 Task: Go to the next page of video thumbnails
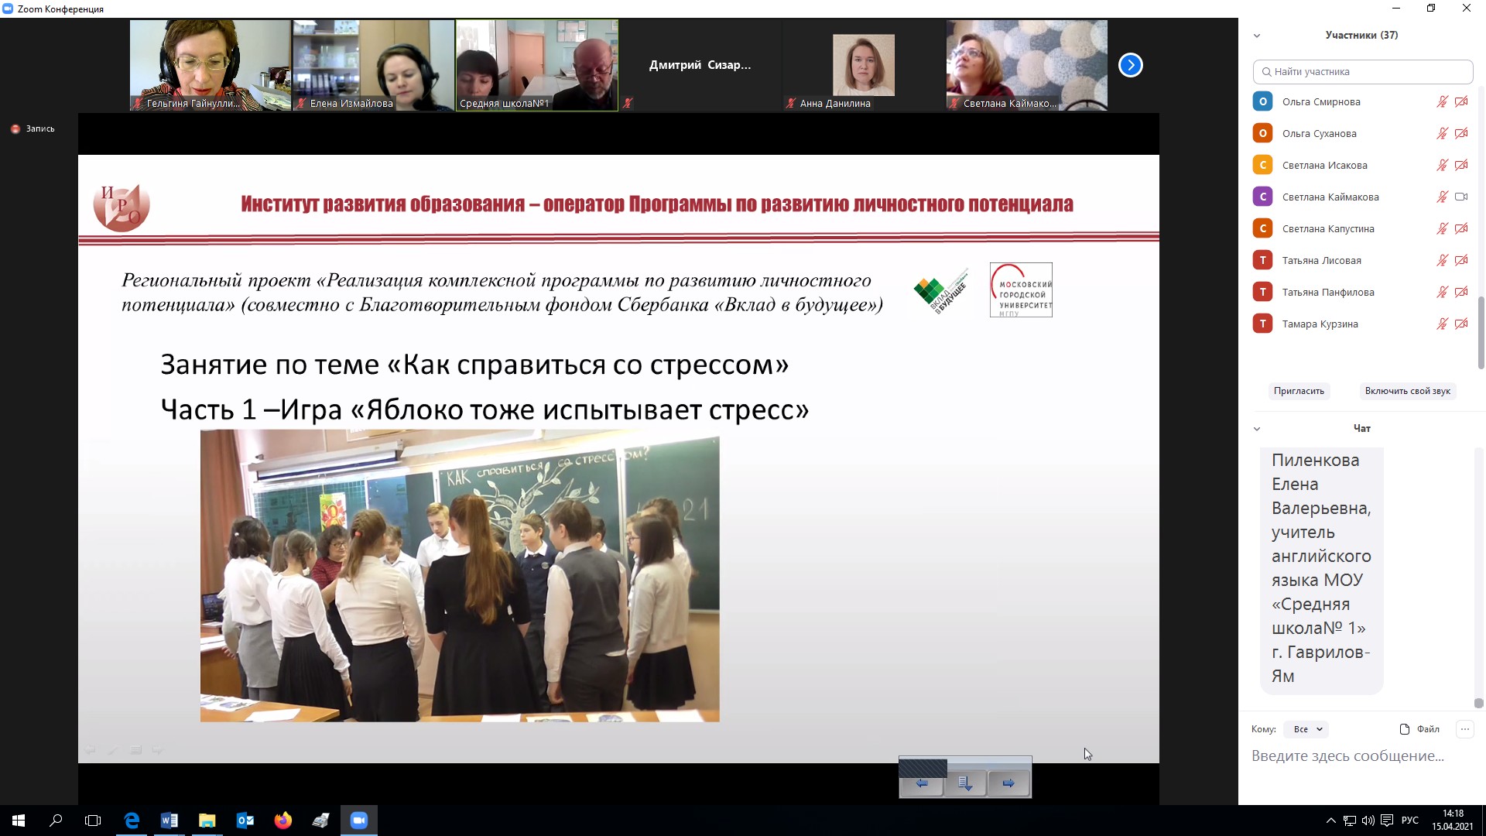(1130, 65)
